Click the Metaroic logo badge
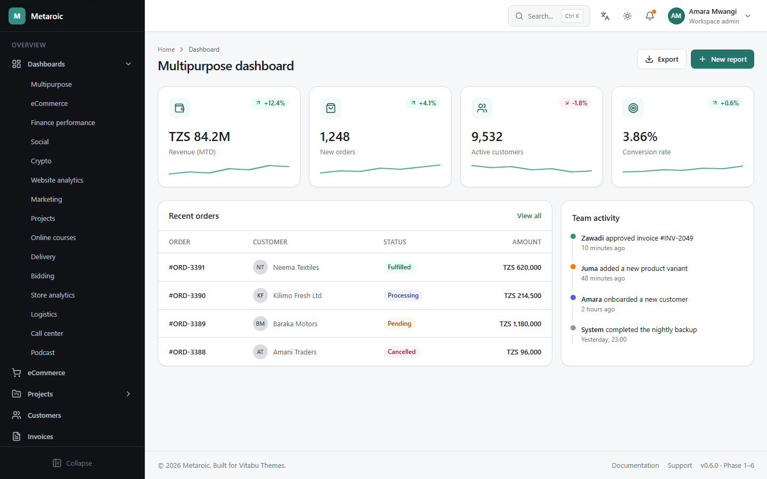This screenshot has width=767, height=479. [17, 16]
